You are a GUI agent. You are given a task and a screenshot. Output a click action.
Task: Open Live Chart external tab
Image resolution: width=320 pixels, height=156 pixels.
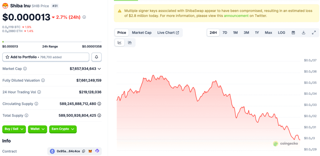(x=168, y=33)
